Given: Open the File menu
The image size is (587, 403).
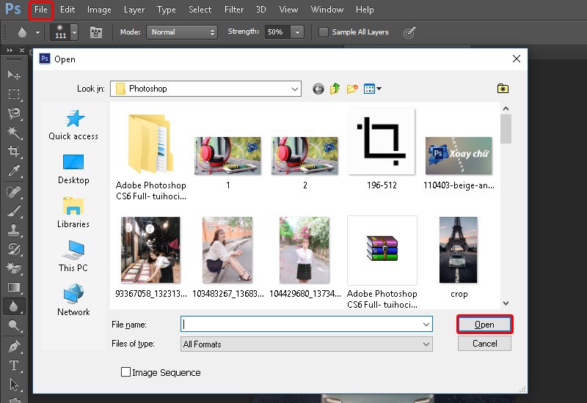Looking at the screenshot, I should tap(41, 10).
